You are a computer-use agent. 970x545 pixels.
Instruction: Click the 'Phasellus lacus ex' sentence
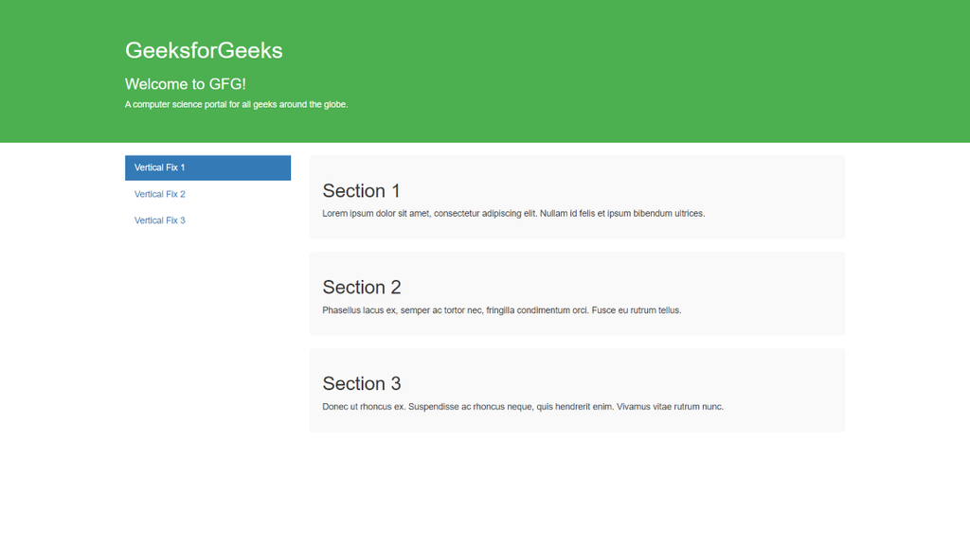pos(455,310)
